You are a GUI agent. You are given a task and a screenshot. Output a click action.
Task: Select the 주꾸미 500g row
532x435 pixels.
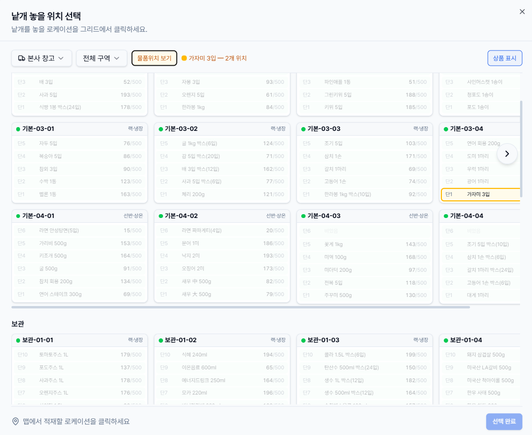coord(364,296)
